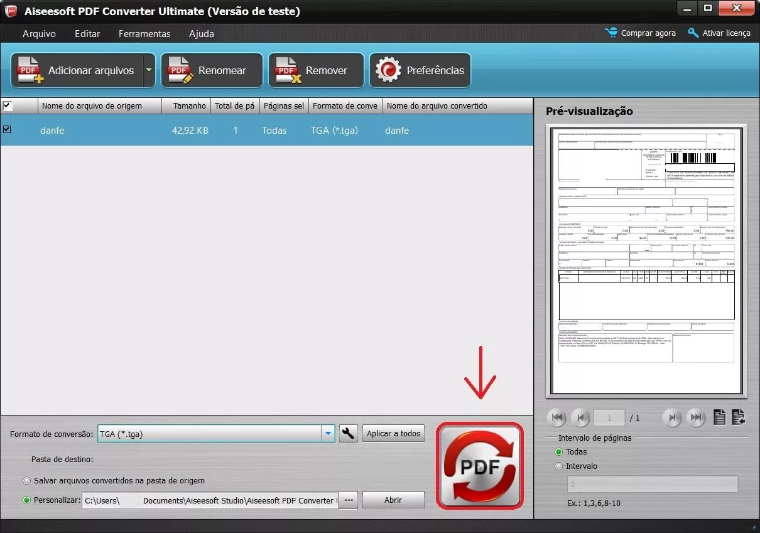Toggle the select-all checkbox in header

(x=8, y=105)
